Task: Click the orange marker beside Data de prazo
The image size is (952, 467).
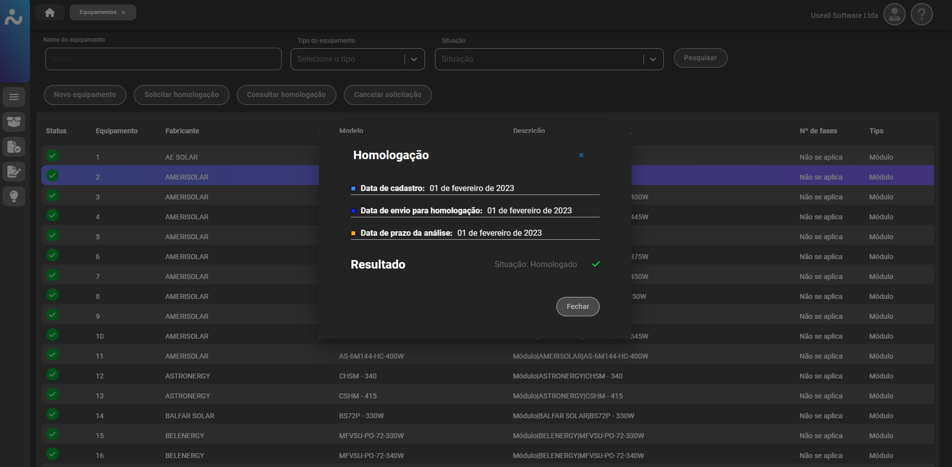Action: (353, 233)
